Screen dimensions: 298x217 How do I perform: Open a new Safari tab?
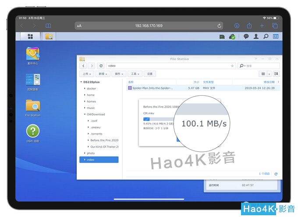point(262,26)
